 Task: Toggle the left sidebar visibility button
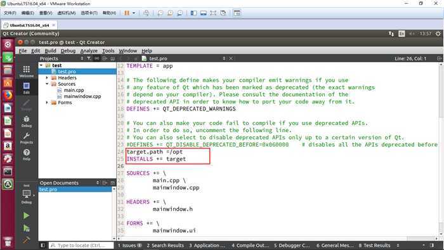pos(42,246)
